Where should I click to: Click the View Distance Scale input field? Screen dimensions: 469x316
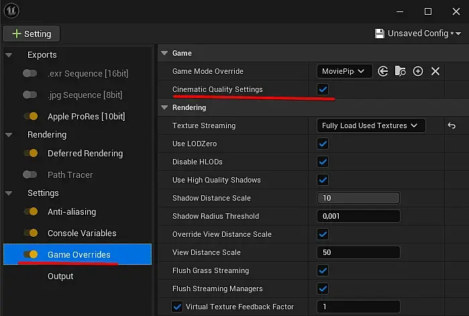point(358,252)
